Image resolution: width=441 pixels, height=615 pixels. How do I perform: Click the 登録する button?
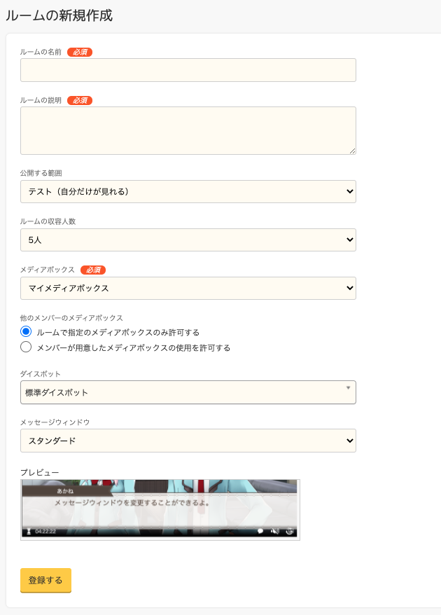click(x=45, y=580)
